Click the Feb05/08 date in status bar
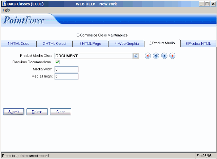This screenshot has height=159, width=217. [204, 156]
